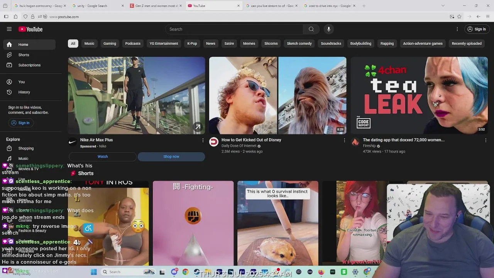
Task: Open the hamster survival instinct short
Action: (x=278, y=223)
